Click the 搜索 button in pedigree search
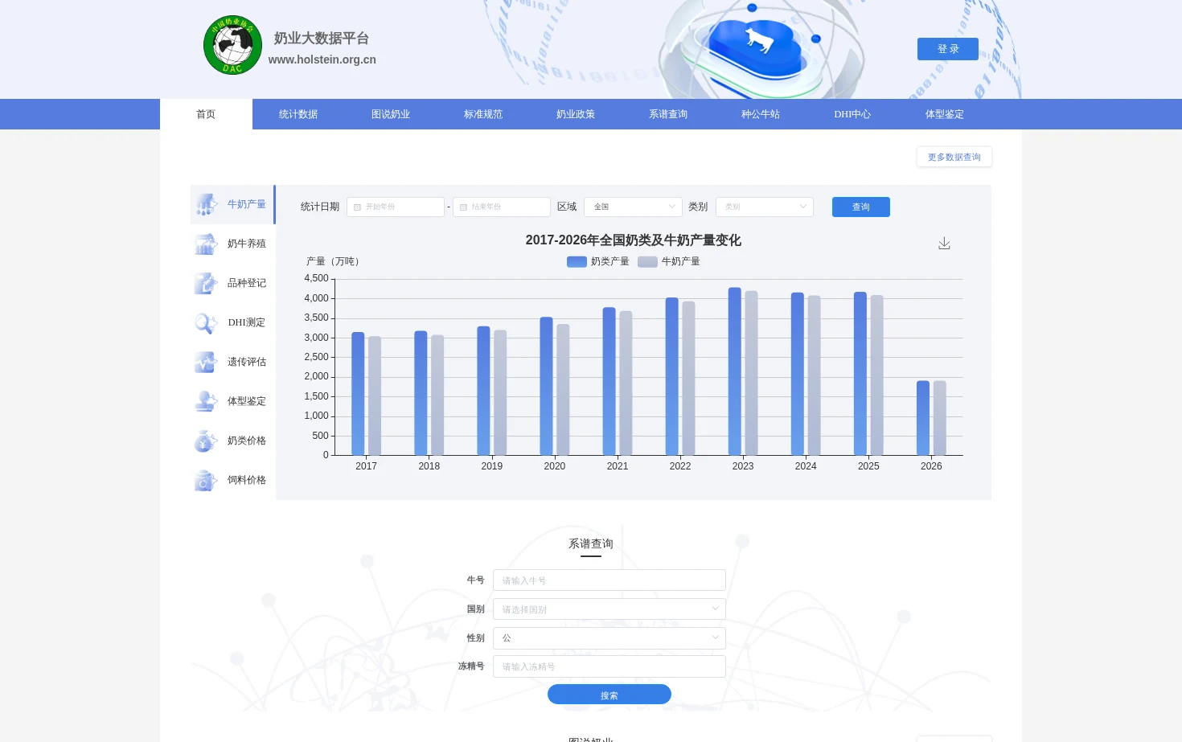1182x742 pixels. [x=609, y=695]
